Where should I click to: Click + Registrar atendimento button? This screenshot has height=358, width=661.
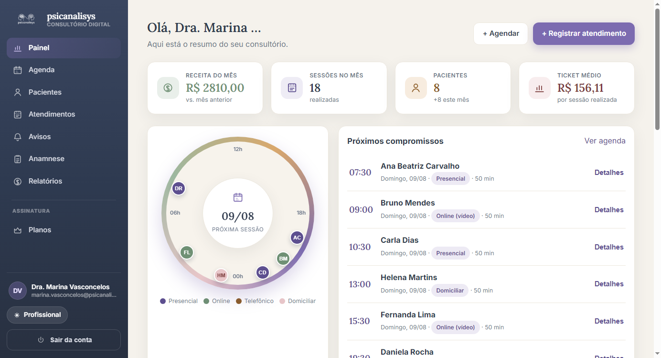[584, 33]
